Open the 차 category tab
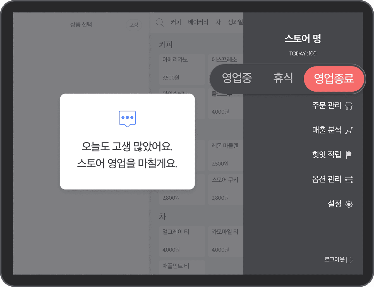 [x=218, y=22]
